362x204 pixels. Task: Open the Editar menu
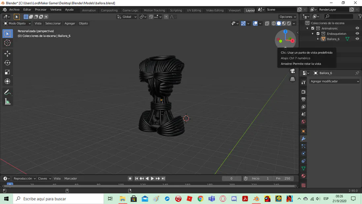pos(27,10)
